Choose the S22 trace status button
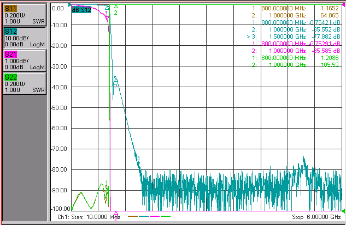346x225 pixels. [x=25, y=83]
